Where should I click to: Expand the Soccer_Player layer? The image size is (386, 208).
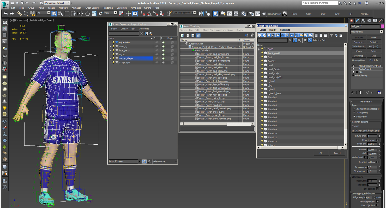110,58
